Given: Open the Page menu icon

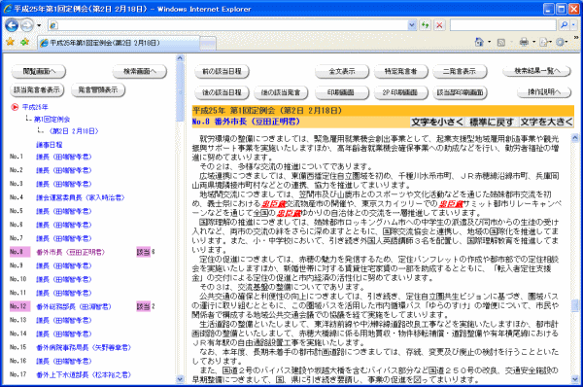Looking at the screenshot, I should coord(545,43).
